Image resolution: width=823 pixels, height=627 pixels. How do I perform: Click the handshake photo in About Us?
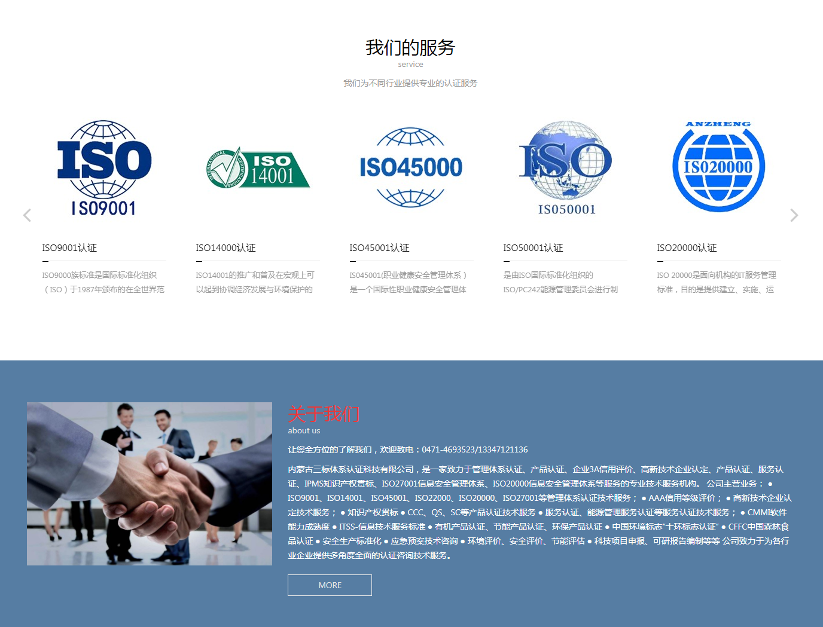click(x=150, y=484)
